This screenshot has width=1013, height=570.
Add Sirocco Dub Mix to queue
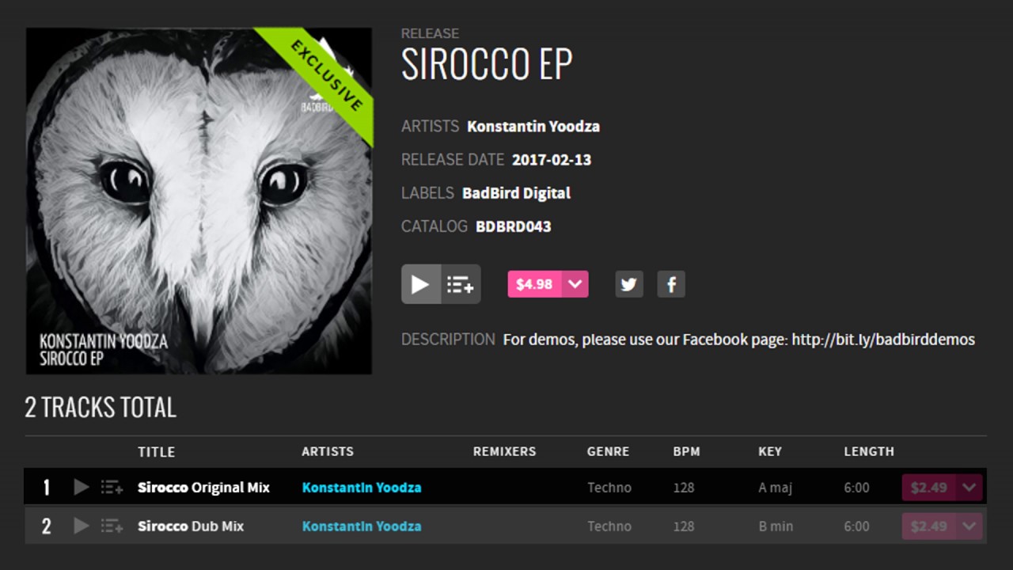point(112,526)
